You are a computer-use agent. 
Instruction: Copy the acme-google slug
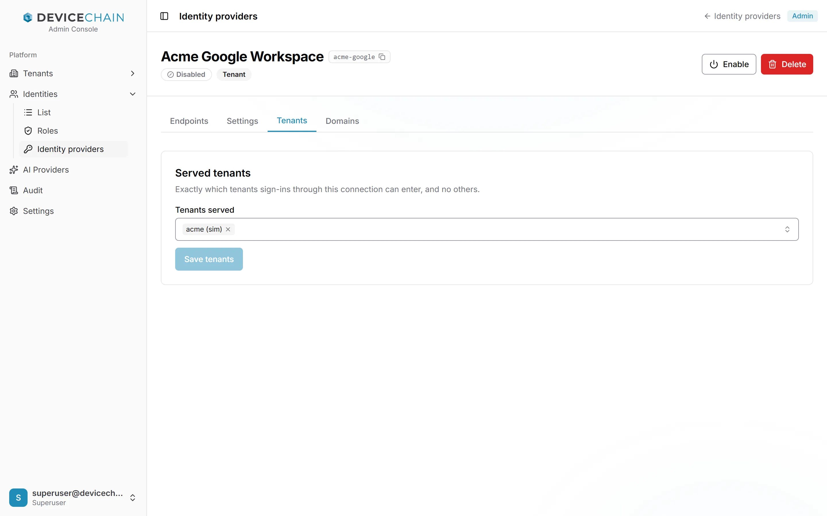(x=382, y=57)
